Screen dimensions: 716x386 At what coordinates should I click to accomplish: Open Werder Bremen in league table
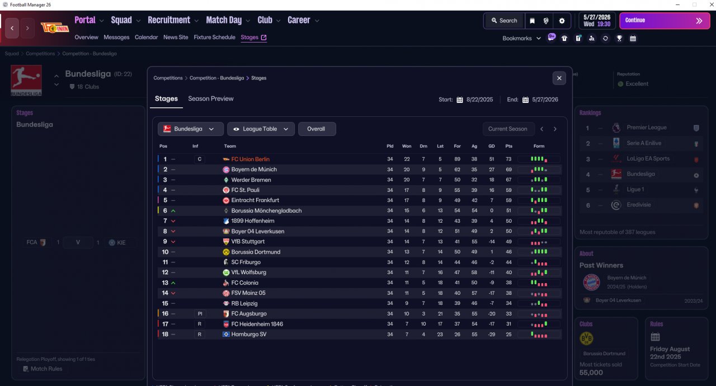[x=251, y=180]
